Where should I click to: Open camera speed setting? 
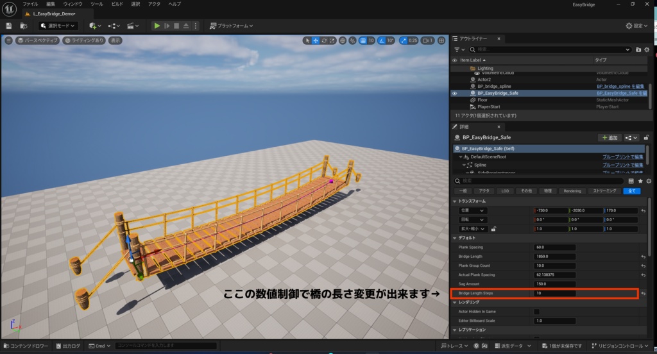tap(427, 40)
